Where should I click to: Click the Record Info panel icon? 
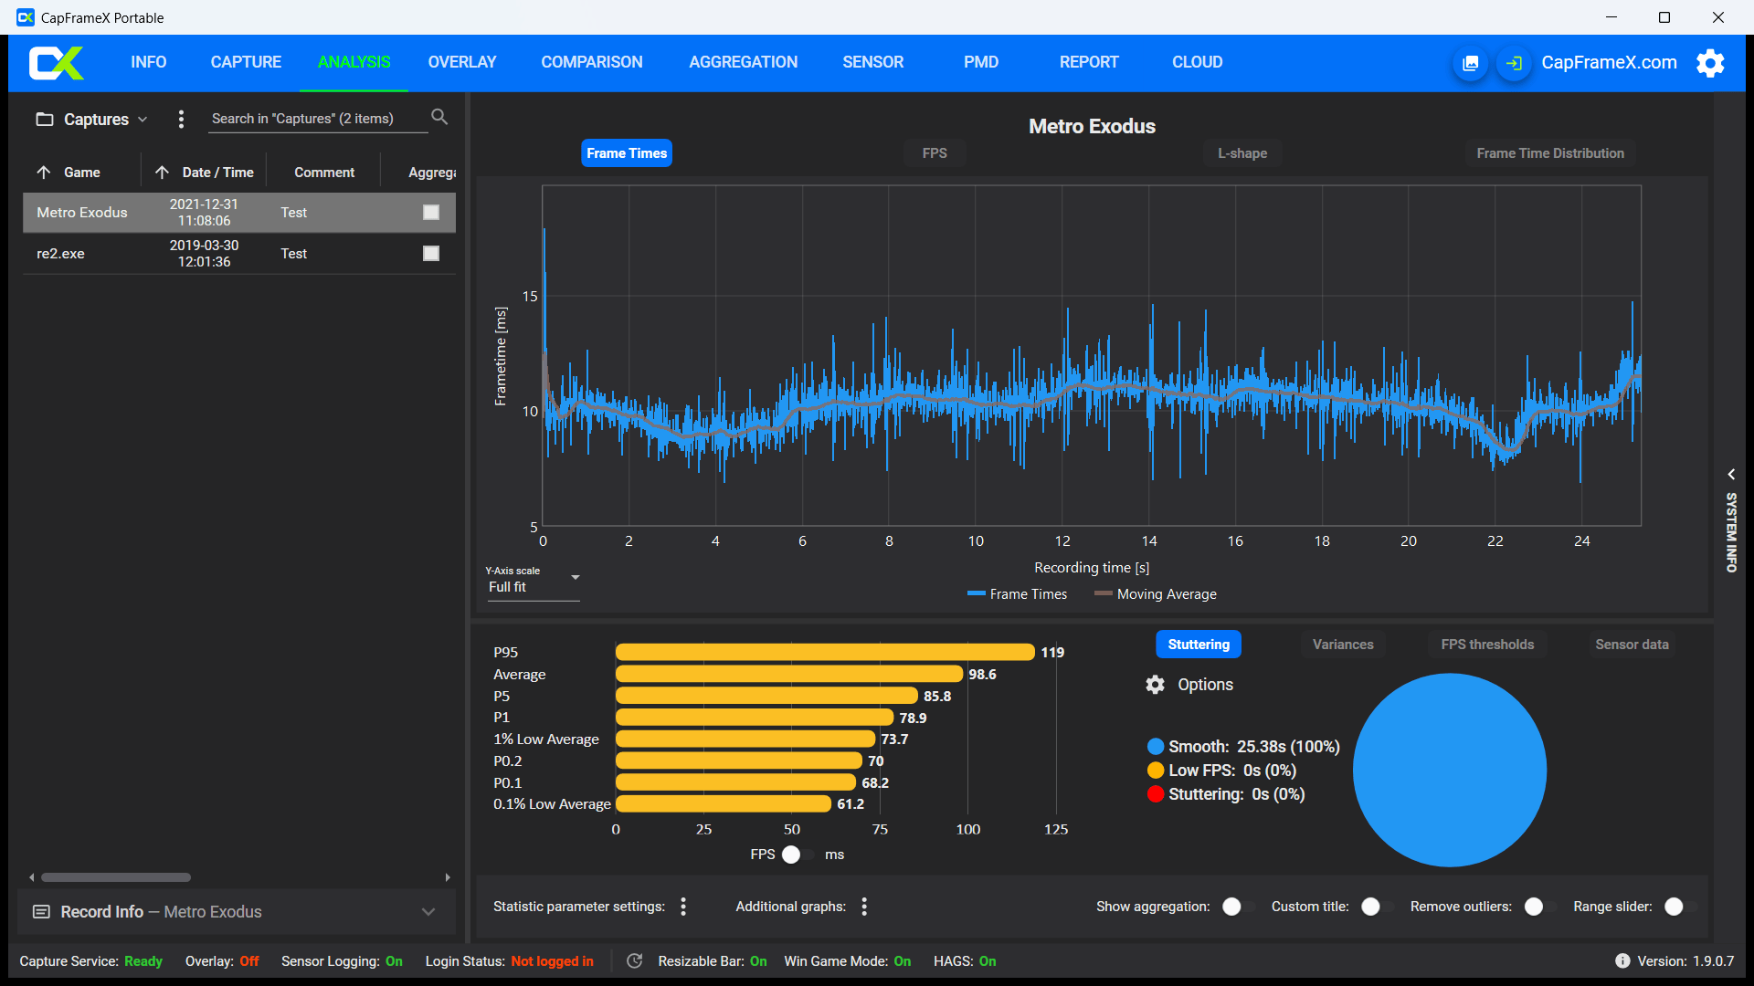click(41, 912)
